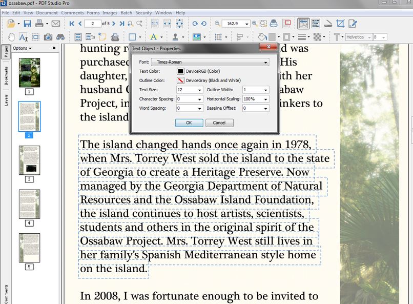Select the Hand panning tool
Image resolution: width=413 pixels, height=304 pixels.
[x=11, y=36]
